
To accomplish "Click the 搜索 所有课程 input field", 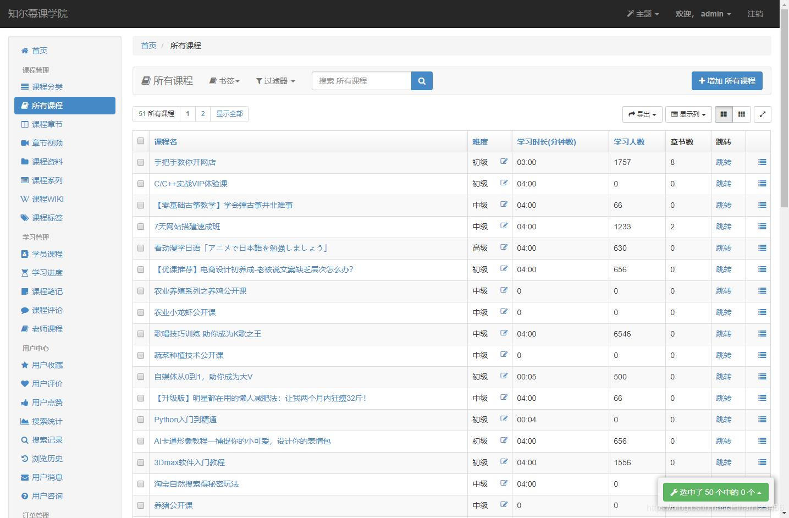I will pyautogui.click(x=362, y=81).
